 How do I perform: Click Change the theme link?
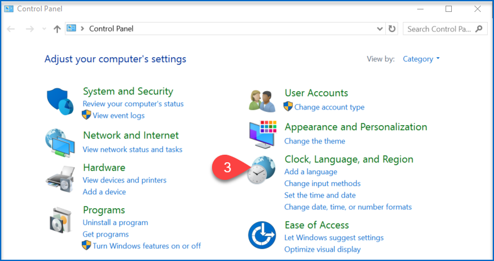click(x=315, y=141)
